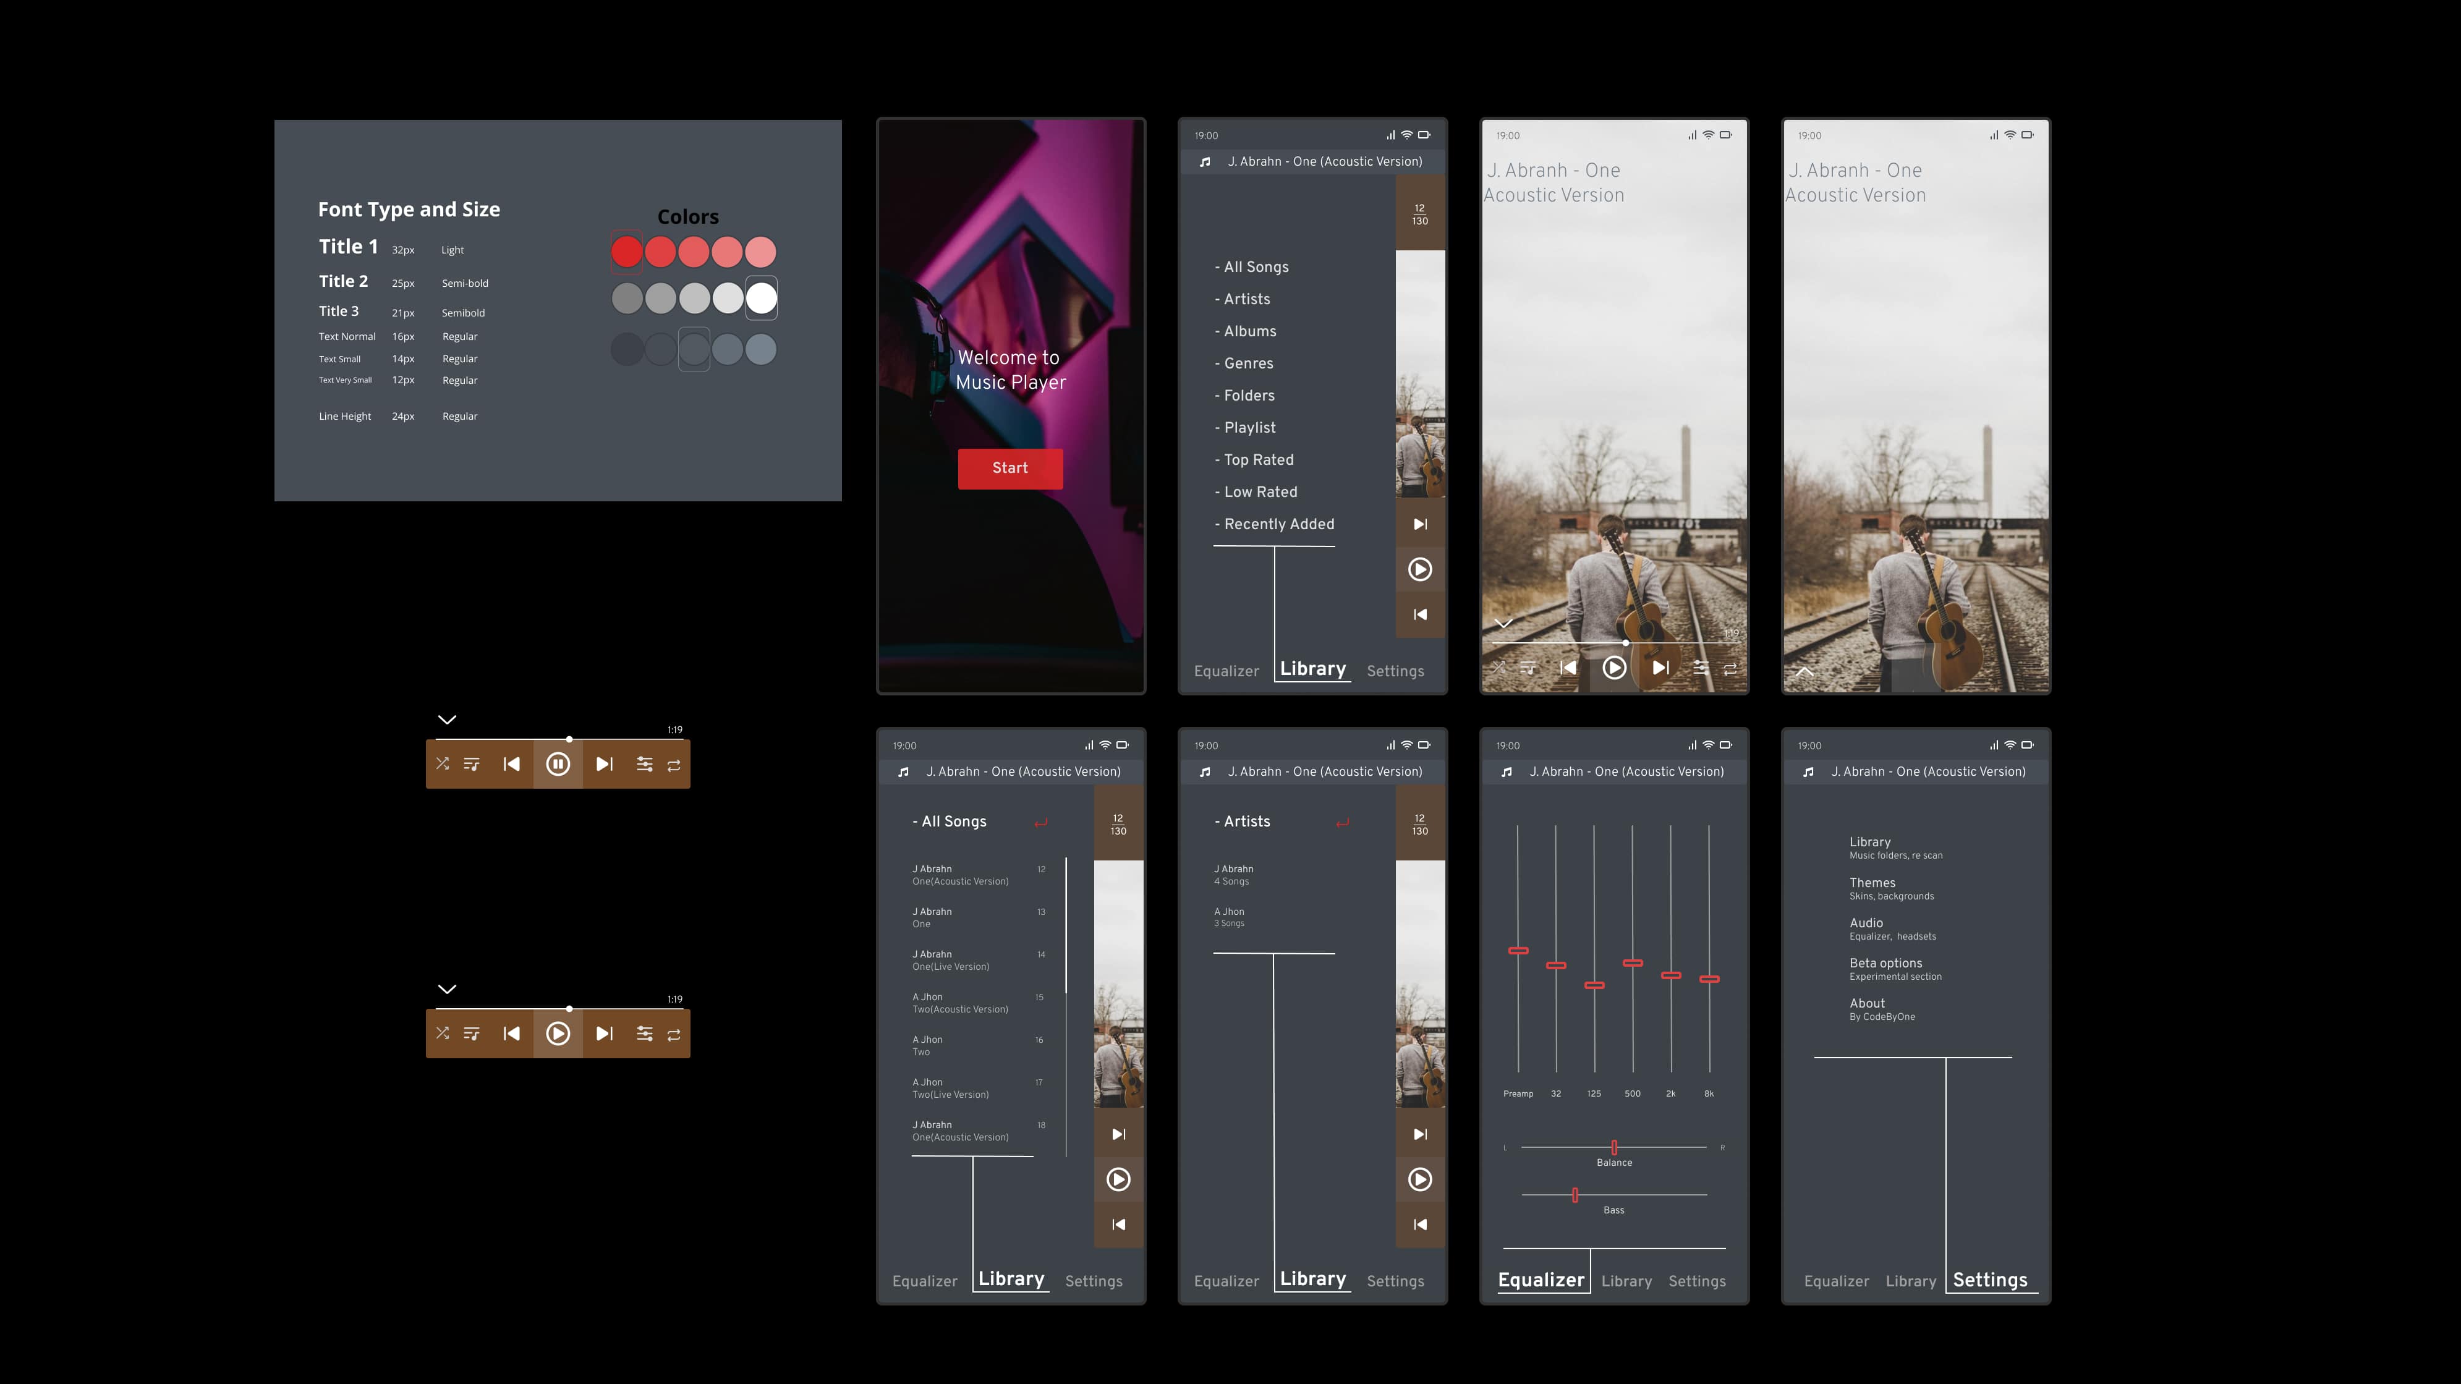Open the equalizer sliders icon in playback bar
Screen dimensions: 2461x1384
point(645,763)
